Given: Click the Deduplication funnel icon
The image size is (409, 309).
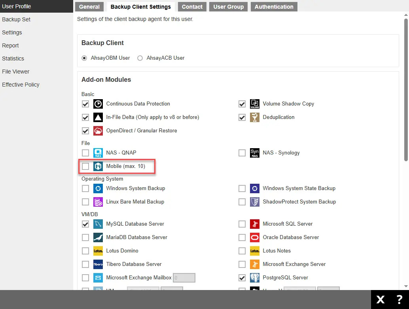Looking at the screenshot, I should click(254, 117).
